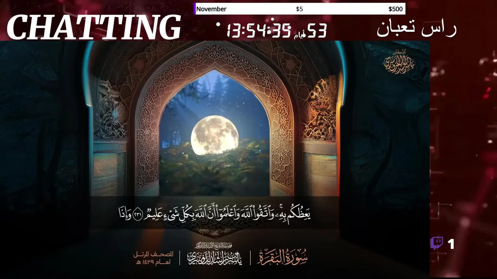Image resolution: width=497 pixels, height=279 pixels.
Task: Click the المصحف المرتل لعام ١٤٢٩ text
Action: pyautogui.click(x=153, y=258)
